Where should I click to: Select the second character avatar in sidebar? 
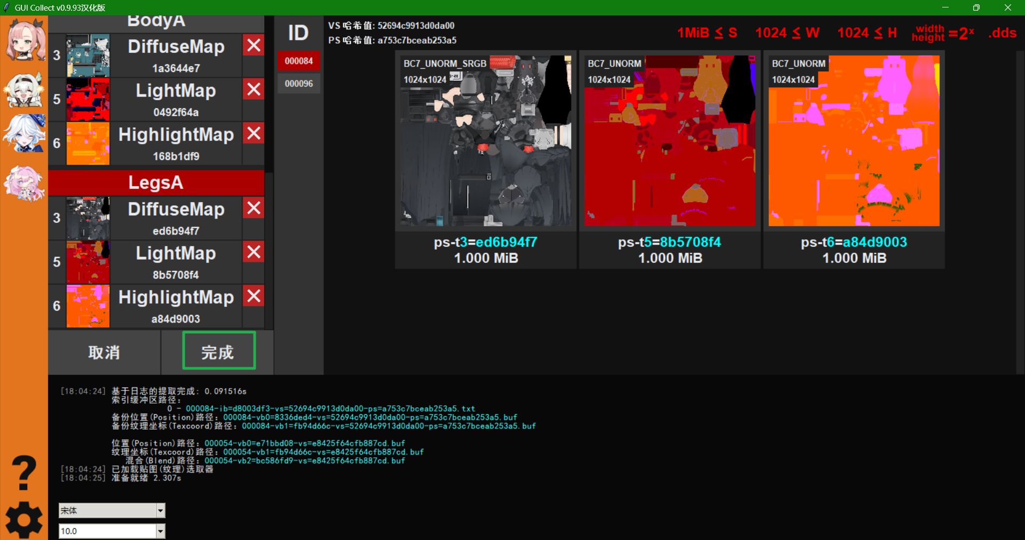[x=24, y=91]
